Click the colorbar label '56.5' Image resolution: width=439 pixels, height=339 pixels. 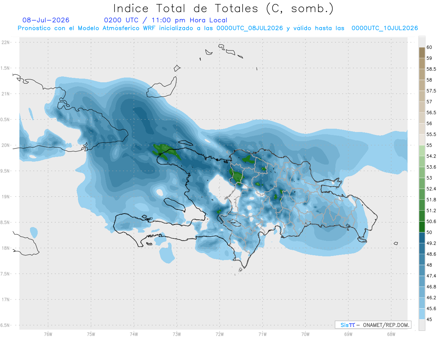click(431, 113)
